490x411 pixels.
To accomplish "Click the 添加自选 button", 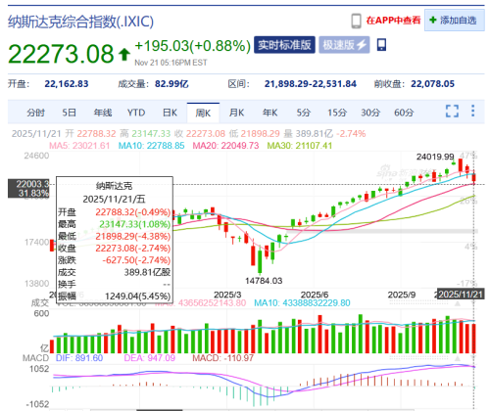I will point(455,21).
